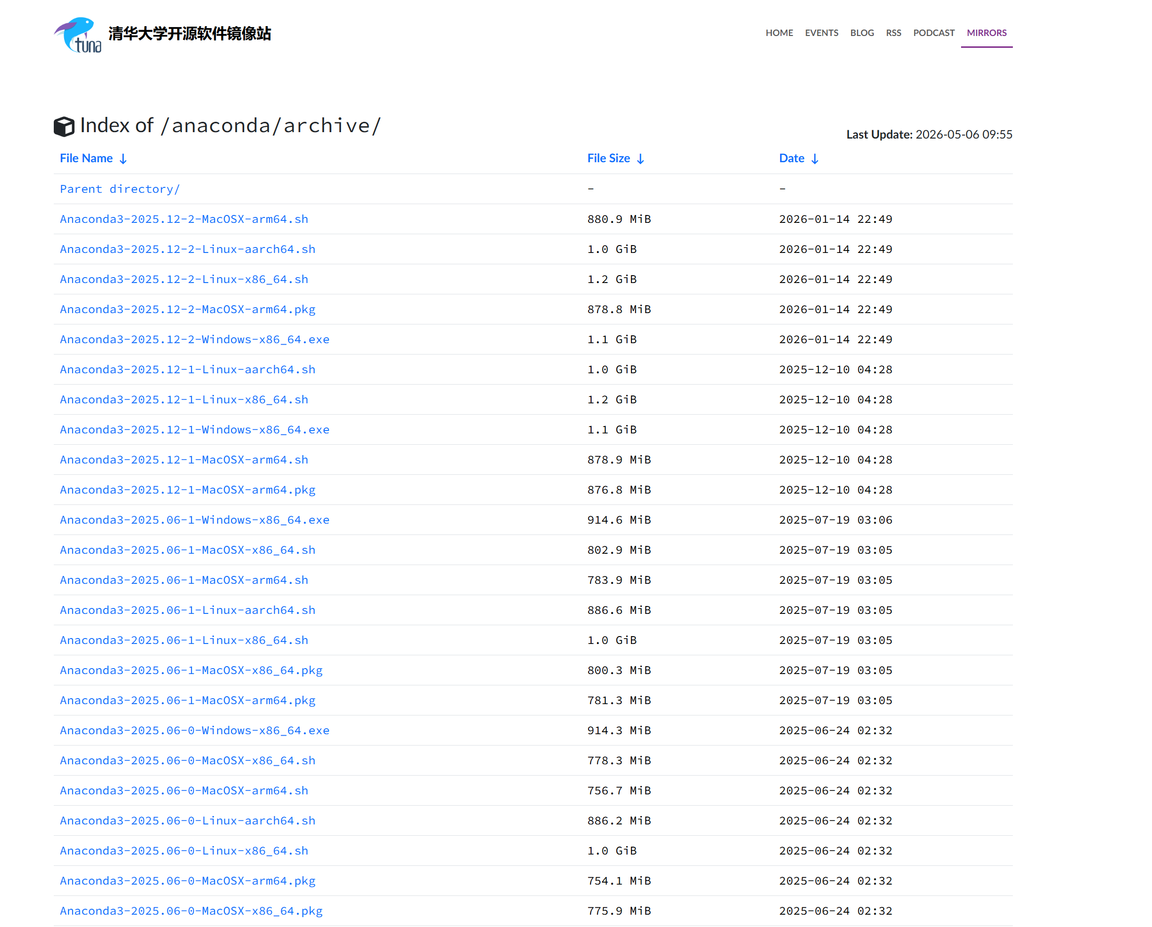1152x927 pixels.
Task: Download Anaconda3-2025.06-0-MacOSX-x86_64.sh
Action: (x=187, y=760)
